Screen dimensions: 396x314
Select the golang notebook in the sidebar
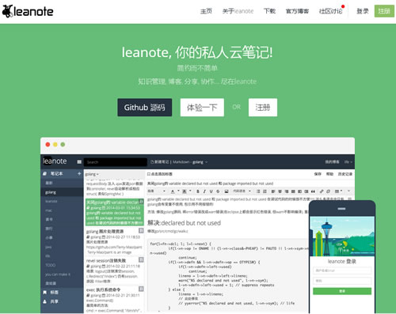click(x=62, y=192)
